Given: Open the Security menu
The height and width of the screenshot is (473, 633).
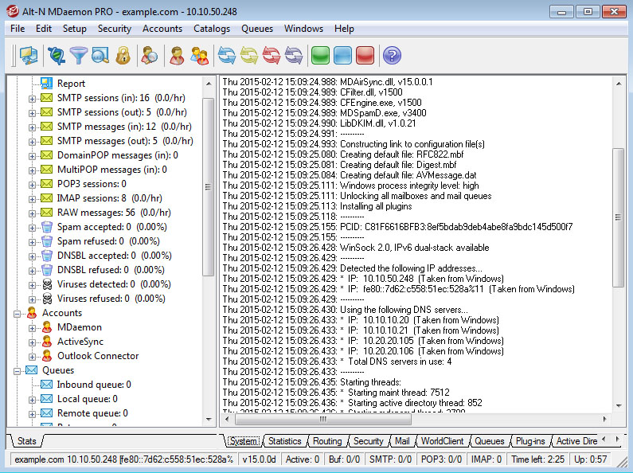Looking at the screenshot, I should pyautogui.click(x=114, y=29).
